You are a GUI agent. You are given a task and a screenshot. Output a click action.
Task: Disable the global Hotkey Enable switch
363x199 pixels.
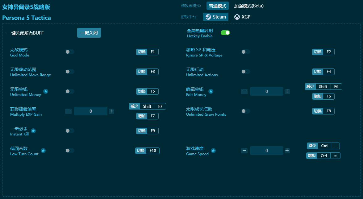[225, 33]
